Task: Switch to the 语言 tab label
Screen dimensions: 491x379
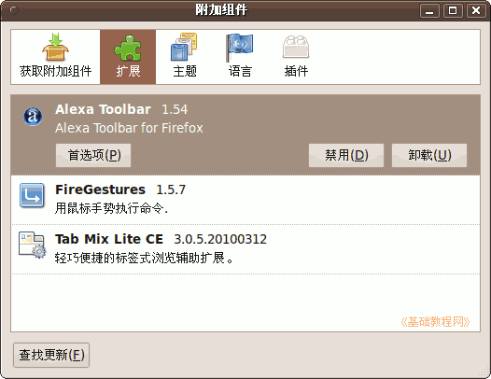Action: click(x=240, y=71)
